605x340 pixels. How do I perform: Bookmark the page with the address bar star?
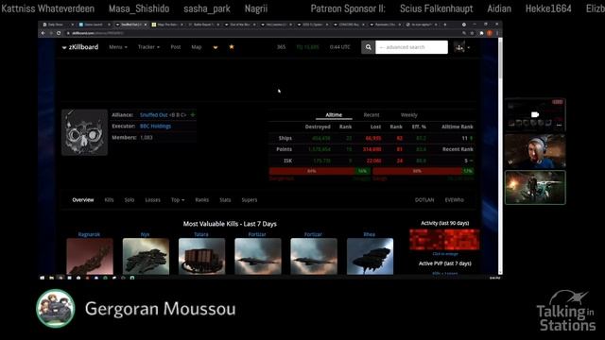tap(472, 33)
